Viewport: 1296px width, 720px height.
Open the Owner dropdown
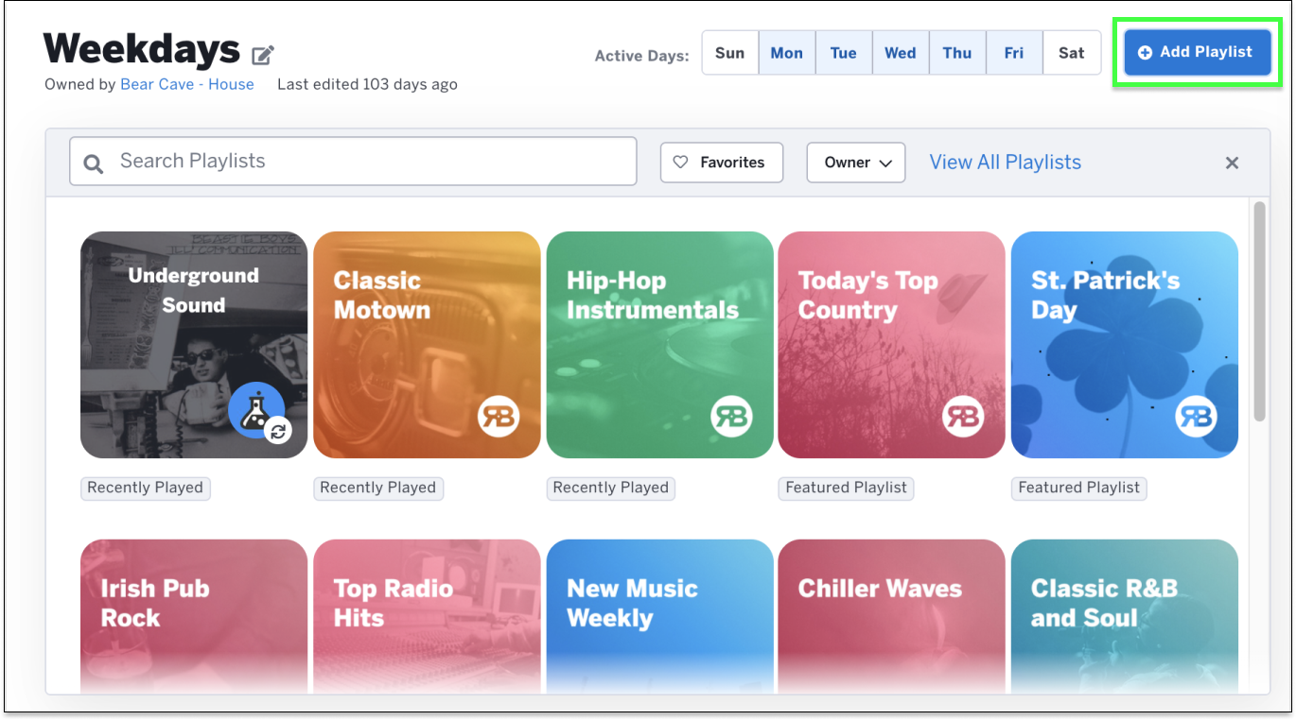[856, 163]
